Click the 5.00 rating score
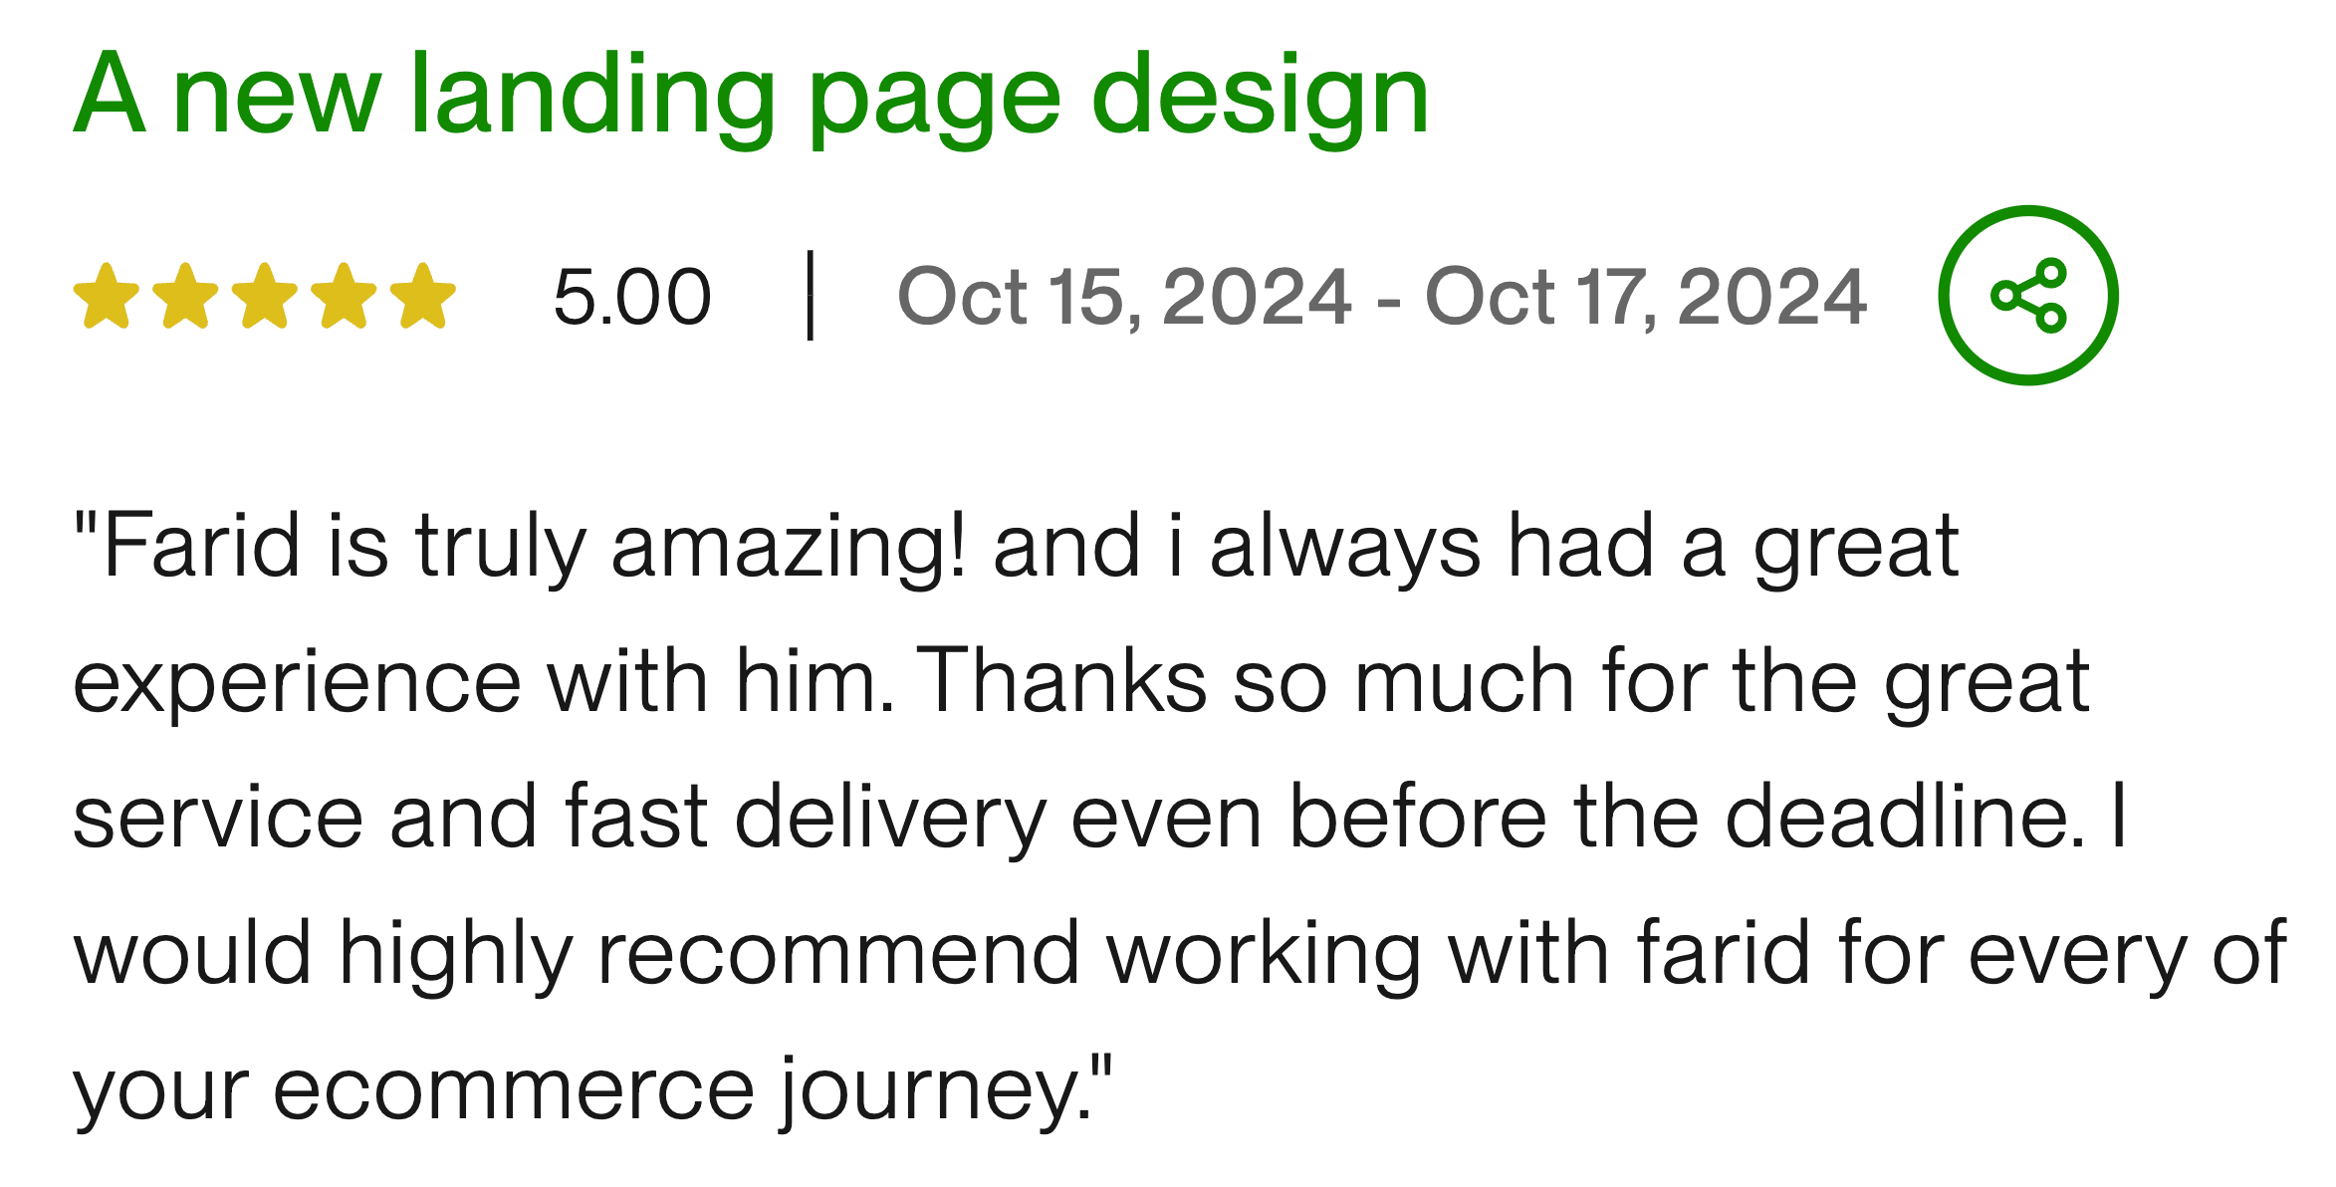 (632, 297)
